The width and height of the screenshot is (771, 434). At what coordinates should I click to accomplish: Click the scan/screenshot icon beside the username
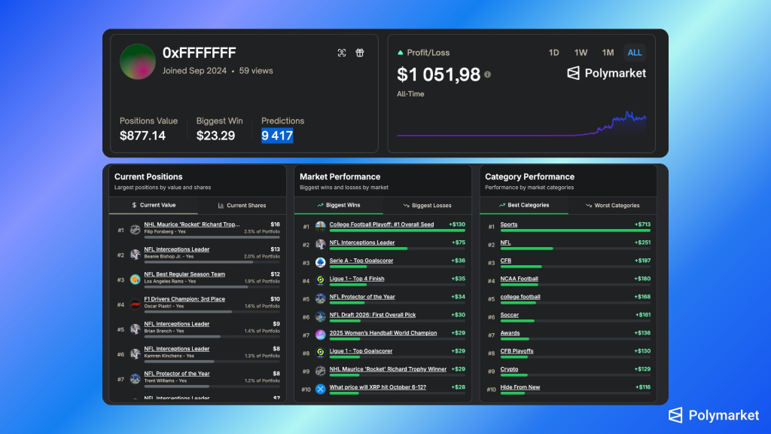[342, 53]
